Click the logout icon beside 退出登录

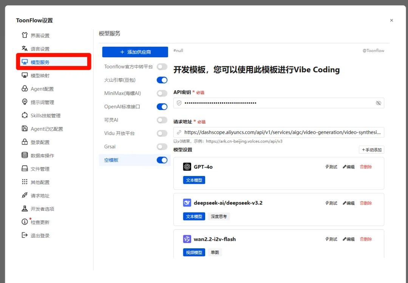[x=25, y=235]
